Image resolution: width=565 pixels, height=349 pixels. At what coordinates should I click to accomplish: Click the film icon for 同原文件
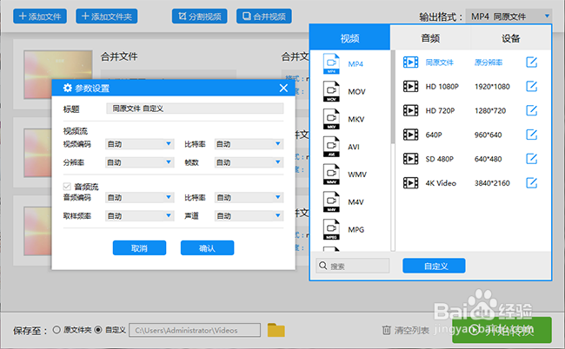[x=410, y=63]
